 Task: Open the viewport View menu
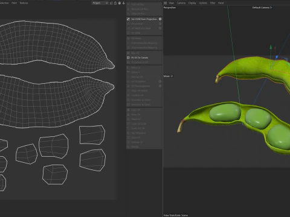coord(172,3)
